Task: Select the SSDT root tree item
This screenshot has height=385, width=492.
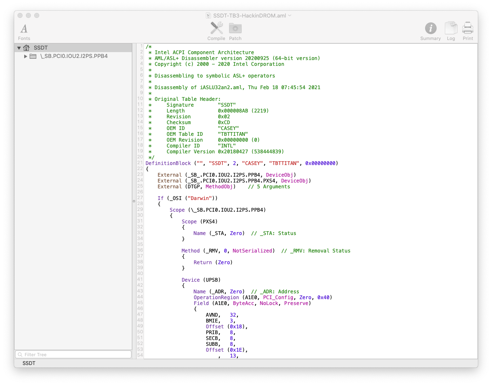Action: pos(40,48)
